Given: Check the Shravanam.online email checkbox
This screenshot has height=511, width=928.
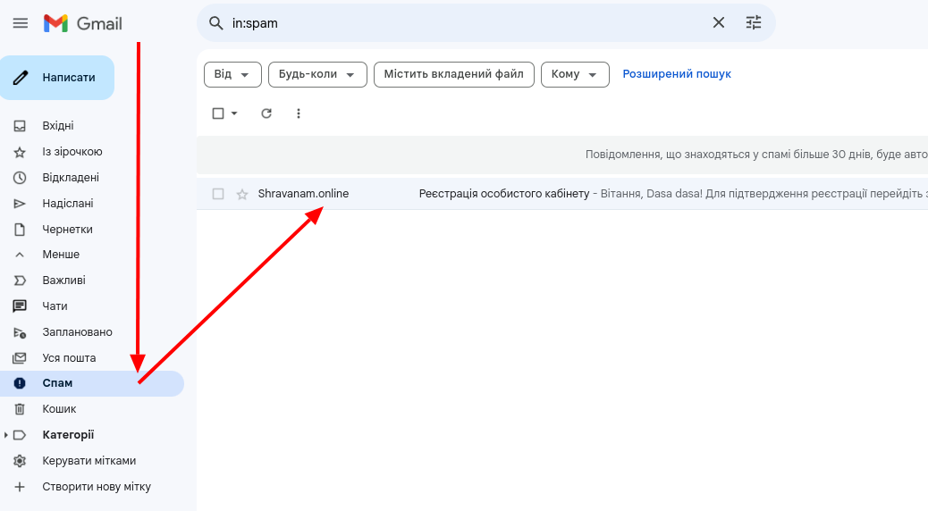Looking at the screenshot, I should tap(218, 195).
